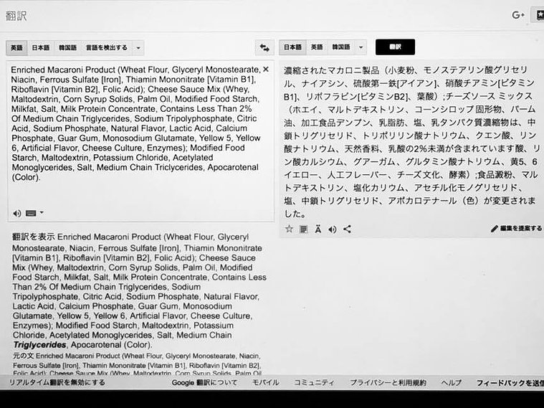Select 英語 as source language

(x=16, y=48)
